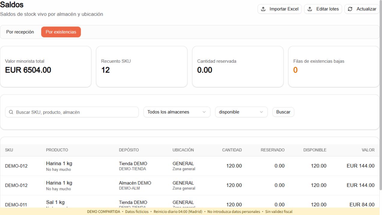Screen dimensions: 382x215
Task: Click the upload icon beside Editar lotes
Action: (310, 9)
